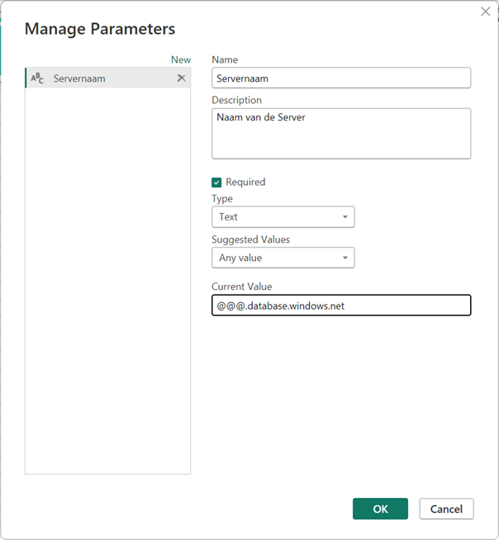Close the Manage Parameters dialog
Viewport: 499px width, 540px height.
[x=485, y=12]
